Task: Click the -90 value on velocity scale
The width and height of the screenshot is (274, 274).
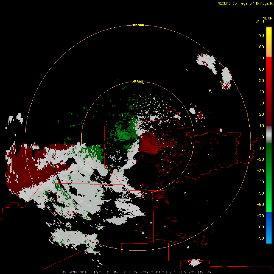Action: point(260,238)
